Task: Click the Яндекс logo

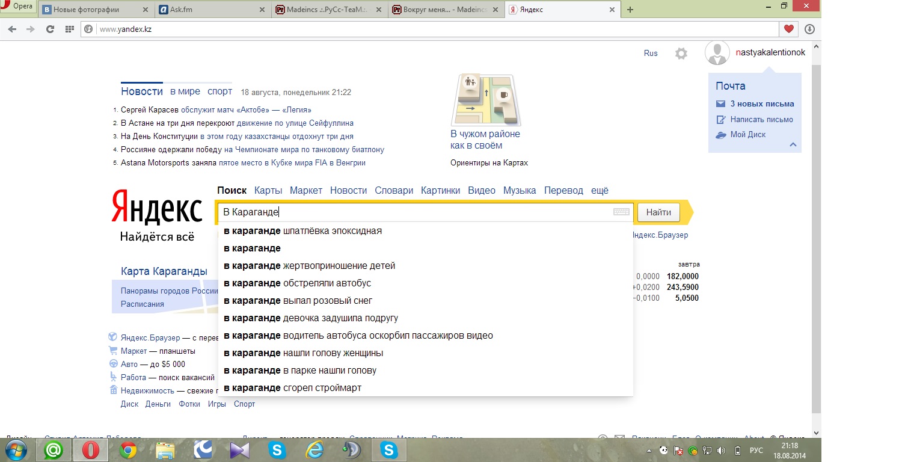Action: 157,208
